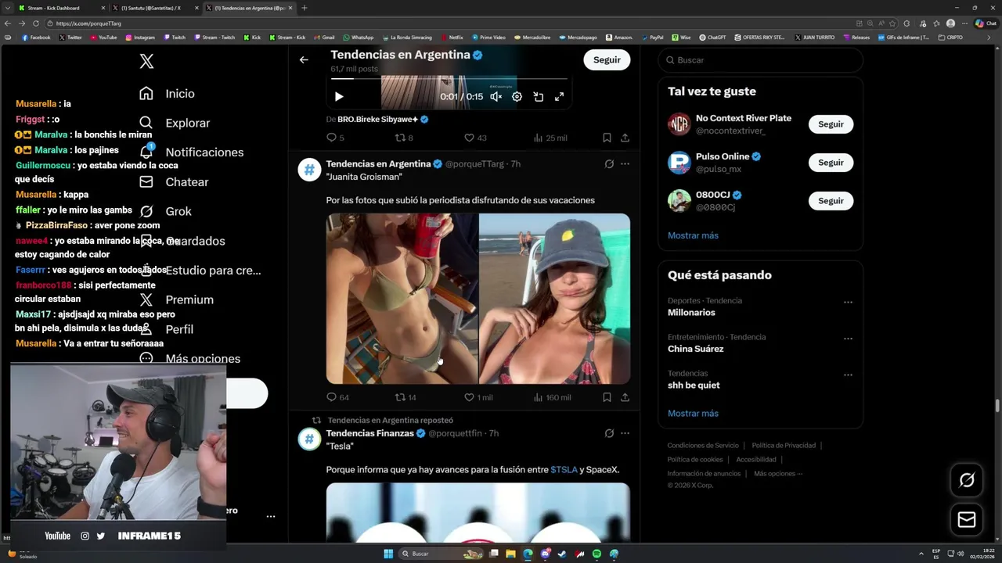Open the floating messages envelope button
Image resolution: width=1002 pixels, height=563 pixels.
coord(967,520)
